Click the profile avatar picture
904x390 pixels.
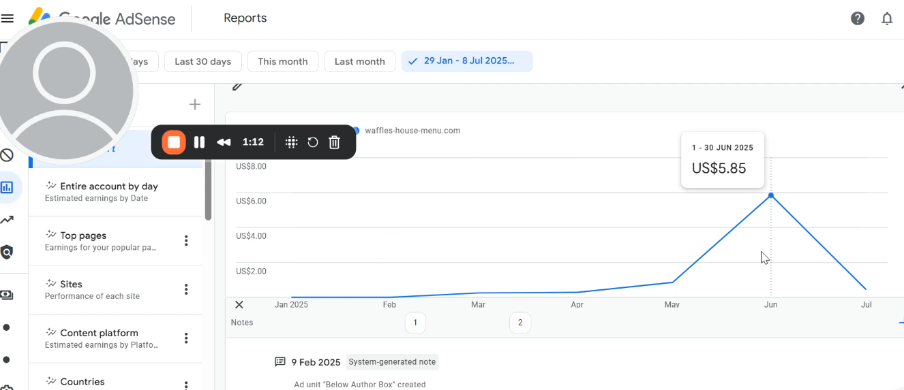[x=65, y=93]
